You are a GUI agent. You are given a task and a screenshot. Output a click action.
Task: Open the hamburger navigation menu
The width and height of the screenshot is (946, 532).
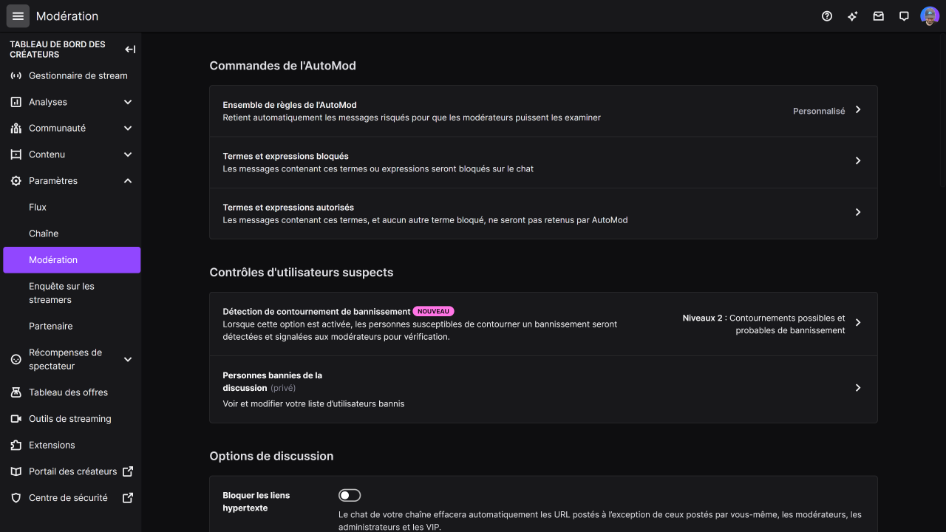(x=18, y=16)
